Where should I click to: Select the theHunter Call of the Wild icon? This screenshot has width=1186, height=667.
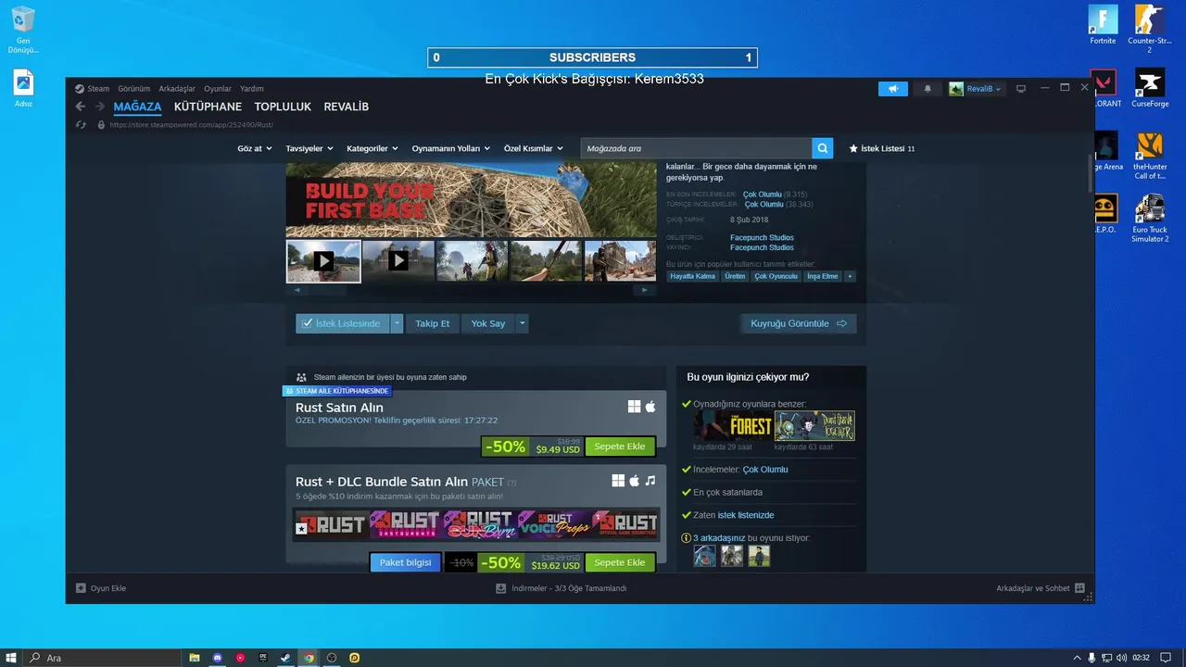pyautogui.click(x=1150, y=155)
